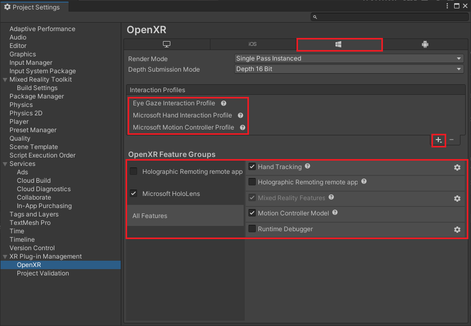Open help for Eye Gaze Interaction Profile
Viewport: 471px width, 326px height.
[x=224, y=103]
